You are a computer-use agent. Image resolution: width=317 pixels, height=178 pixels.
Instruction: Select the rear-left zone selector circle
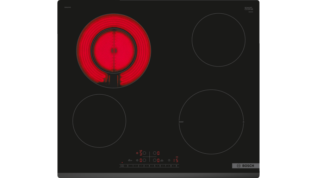tap(144, 153)
